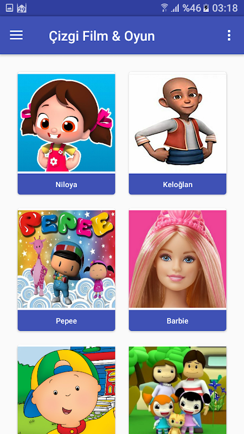The height and width of the screenshot is (434, 244).
Task: Open the Niloya cartoon thumbnail
Action: click(66, 123)
